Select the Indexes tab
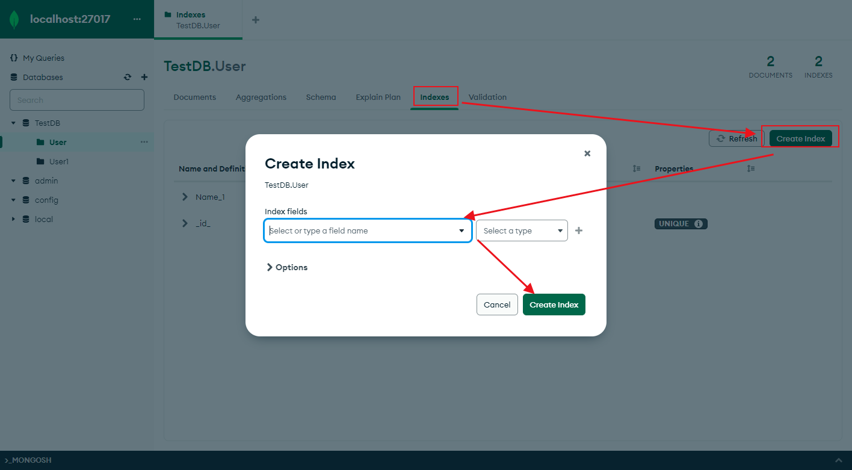 434,97
